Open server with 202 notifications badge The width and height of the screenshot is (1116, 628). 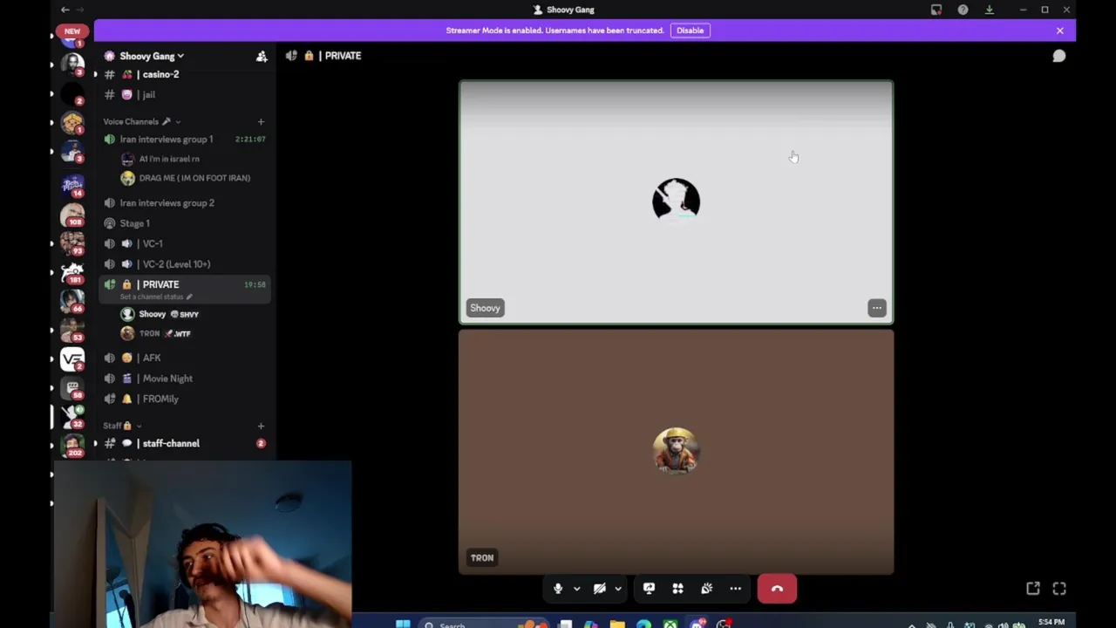[72, 446]
